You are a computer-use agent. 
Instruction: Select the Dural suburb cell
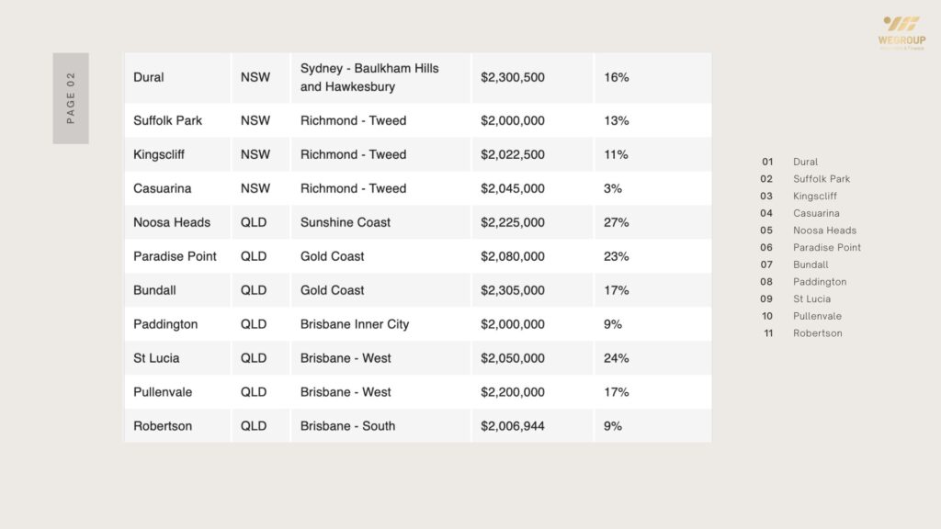149,77
